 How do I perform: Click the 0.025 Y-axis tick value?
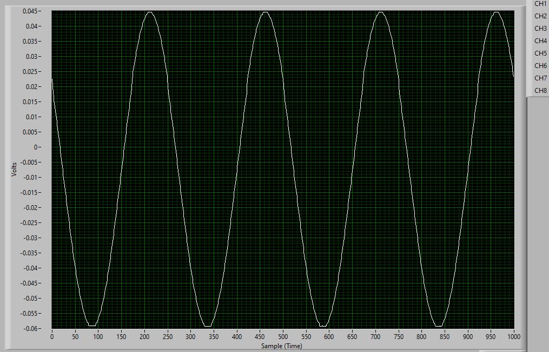pos(30,72)
